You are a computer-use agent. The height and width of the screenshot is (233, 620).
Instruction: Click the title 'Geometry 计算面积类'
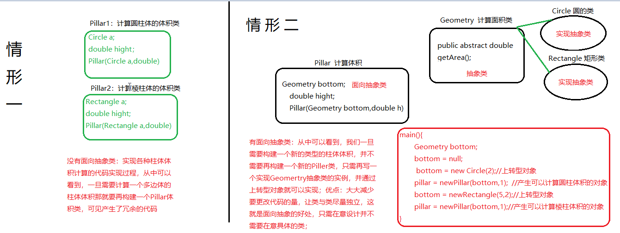pos(476,20)
